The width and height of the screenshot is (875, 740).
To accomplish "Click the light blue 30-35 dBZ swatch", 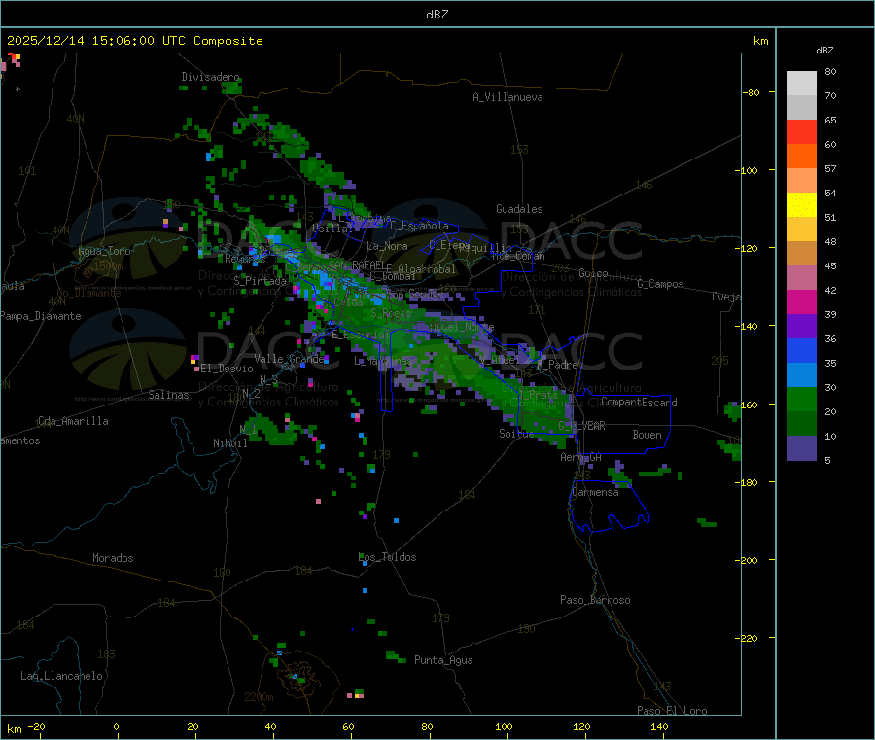I will click(801, 375).
